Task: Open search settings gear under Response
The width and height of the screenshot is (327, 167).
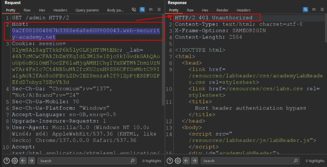Action: pos(178,161)
